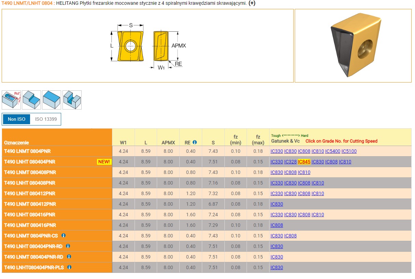
Task: Click the NEW! badge on T490 LNHT 080404PNR
Action: pyautogui.click(x=104, y=162)
